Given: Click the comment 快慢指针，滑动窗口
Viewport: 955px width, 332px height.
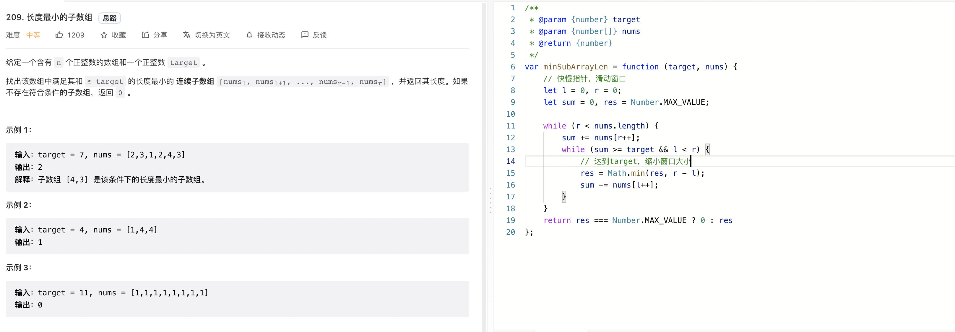Looking at the screenshot, I should pos(585,79).
